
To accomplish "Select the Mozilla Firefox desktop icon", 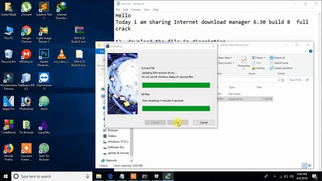I will [x=9, y=152].
